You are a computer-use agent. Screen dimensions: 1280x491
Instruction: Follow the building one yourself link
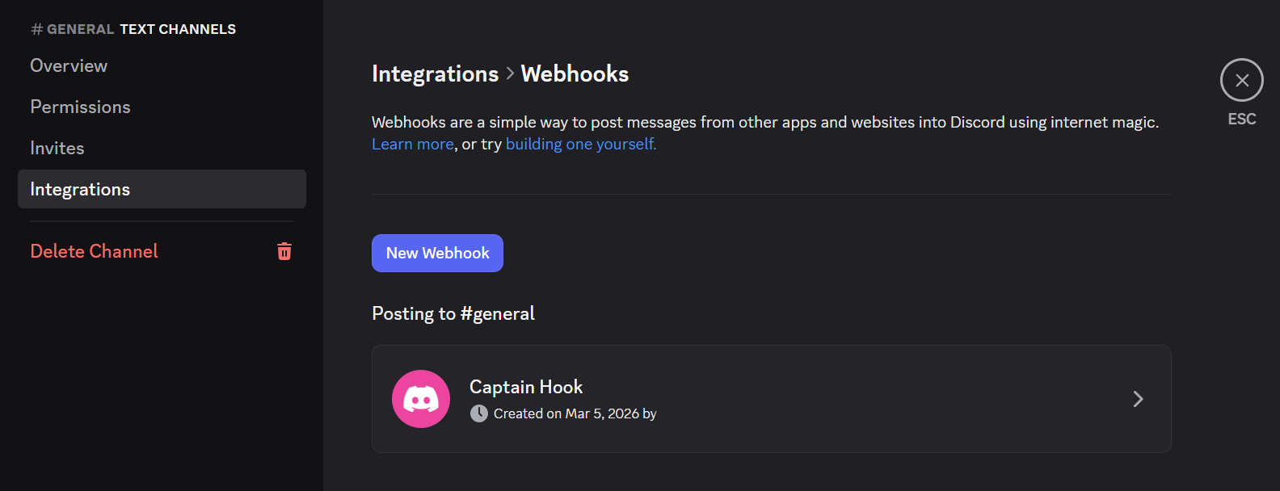pos(581,144)
